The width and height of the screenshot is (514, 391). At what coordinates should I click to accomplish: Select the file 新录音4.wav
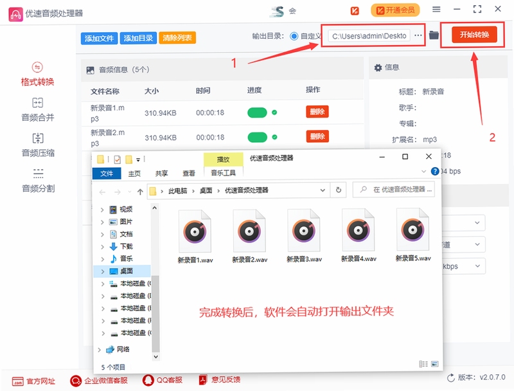[359, 235]
